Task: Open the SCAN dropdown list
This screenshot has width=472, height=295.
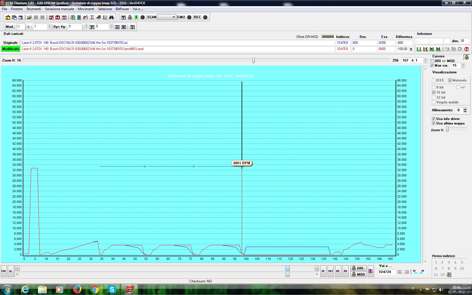Action: (173, 17)
